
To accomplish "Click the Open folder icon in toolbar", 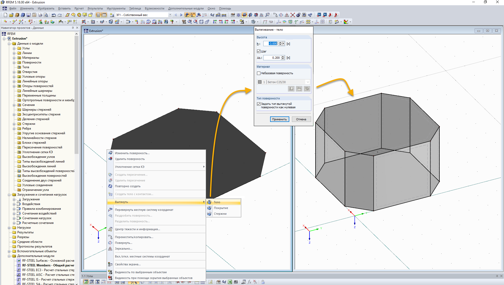I will tap(11, 15).
